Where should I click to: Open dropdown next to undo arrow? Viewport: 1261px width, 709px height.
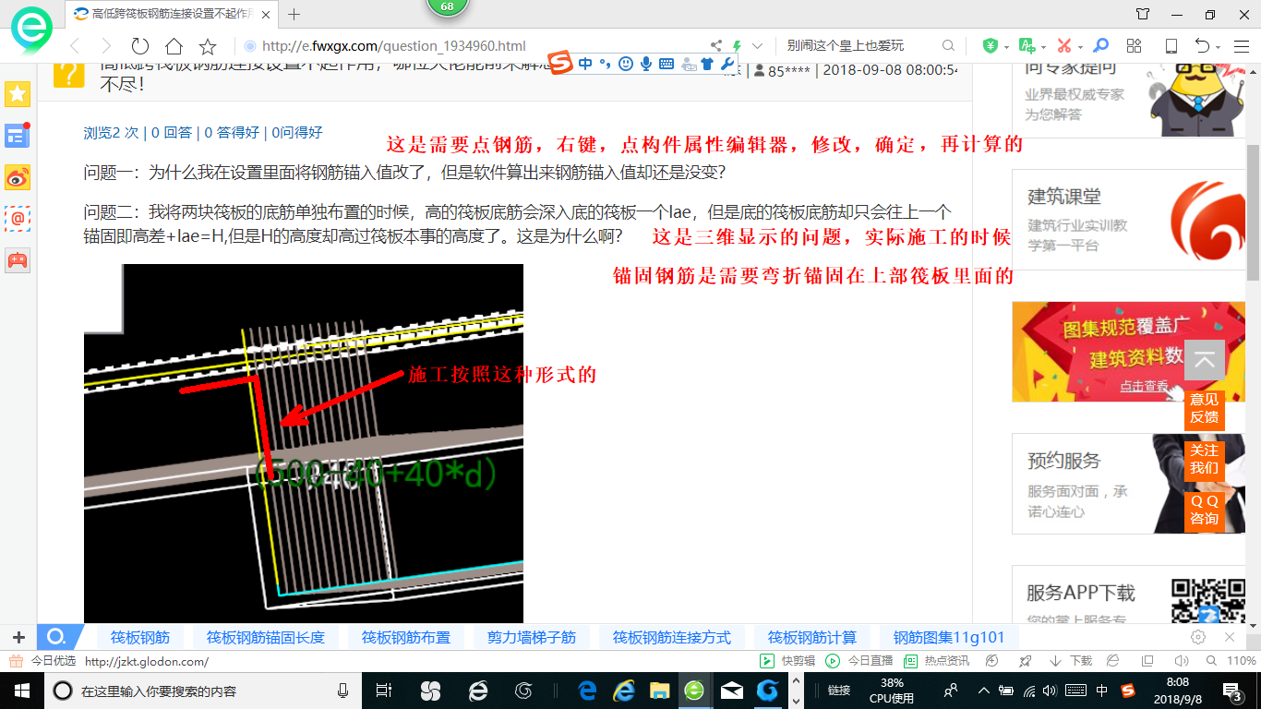tap(1219, 47)
